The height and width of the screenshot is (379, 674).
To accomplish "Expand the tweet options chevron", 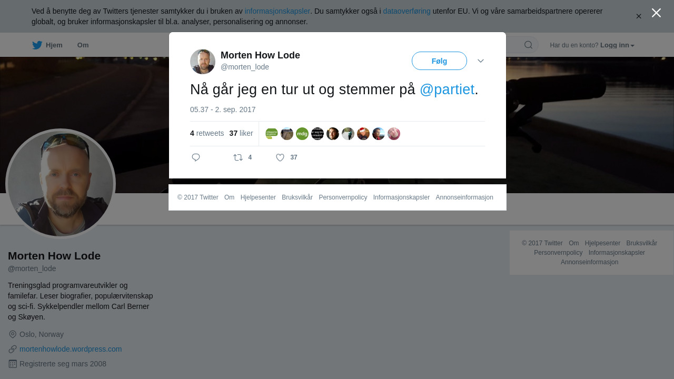I will point(481,61).
